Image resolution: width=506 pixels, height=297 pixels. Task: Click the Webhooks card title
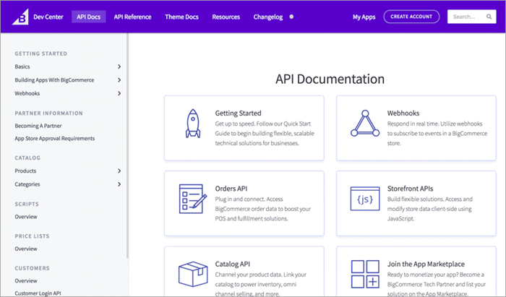[x=403, y=113]
